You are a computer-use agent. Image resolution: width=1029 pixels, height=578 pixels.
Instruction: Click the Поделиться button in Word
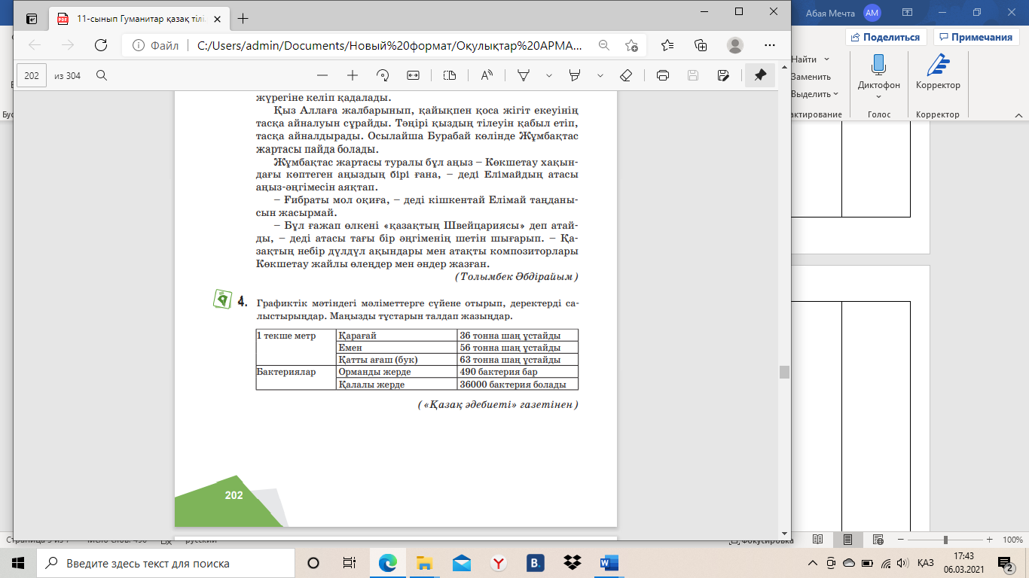(x=886, y=37)
